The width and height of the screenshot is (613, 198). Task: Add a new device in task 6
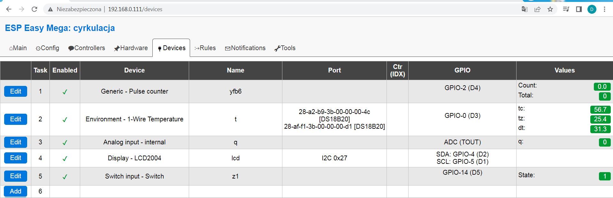pyautogui.click(x=16, y=191)
